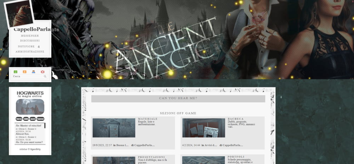Click the notification count 4

point(39,47)
